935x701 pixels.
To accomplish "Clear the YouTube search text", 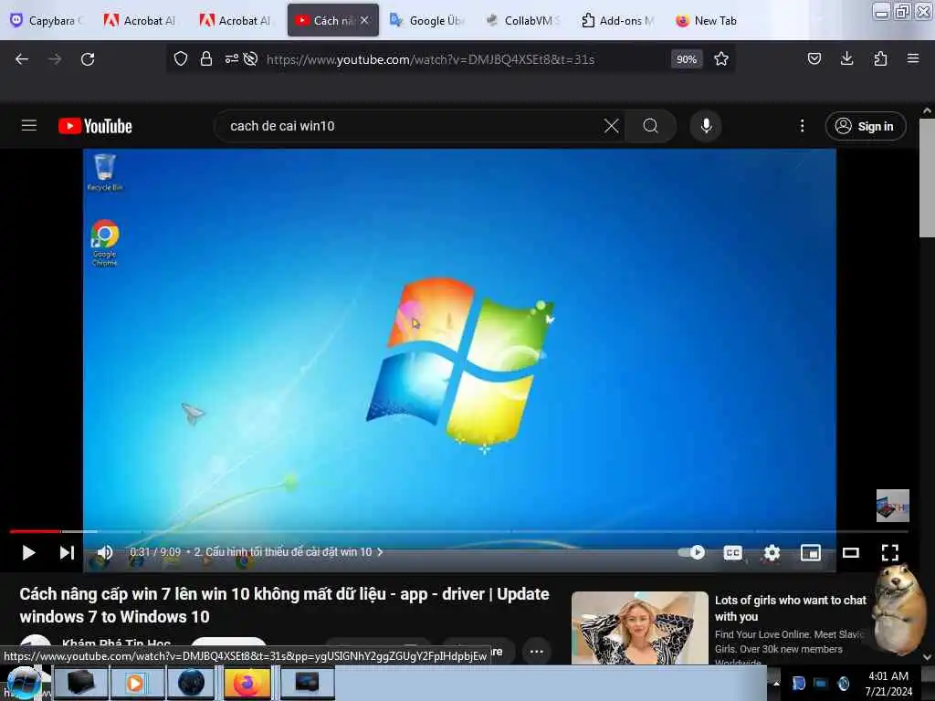I will [611, 126].
